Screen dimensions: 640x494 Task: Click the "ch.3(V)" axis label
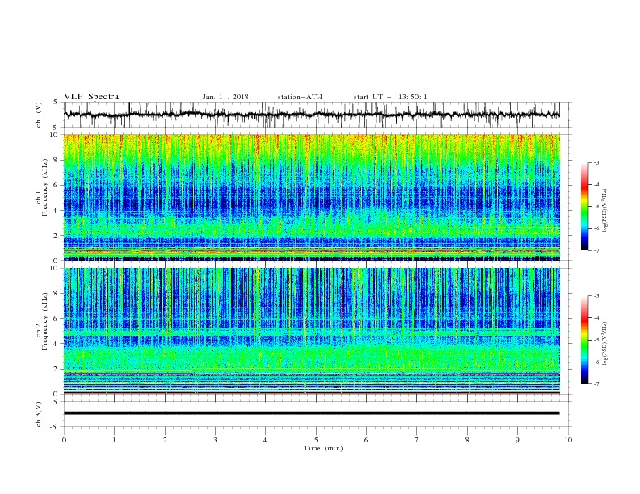tap(38, 414)
